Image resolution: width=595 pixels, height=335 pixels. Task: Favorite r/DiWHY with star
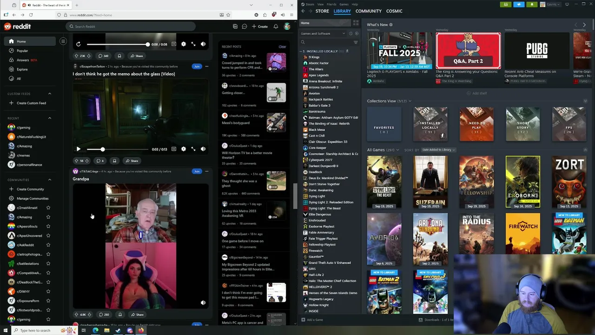(x=48, y=291)
